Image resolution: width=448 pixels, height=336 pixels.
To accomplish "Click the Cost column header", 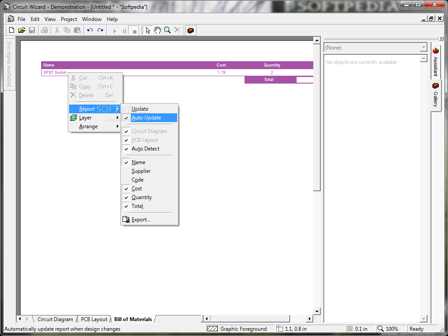I will click(221, 65).
